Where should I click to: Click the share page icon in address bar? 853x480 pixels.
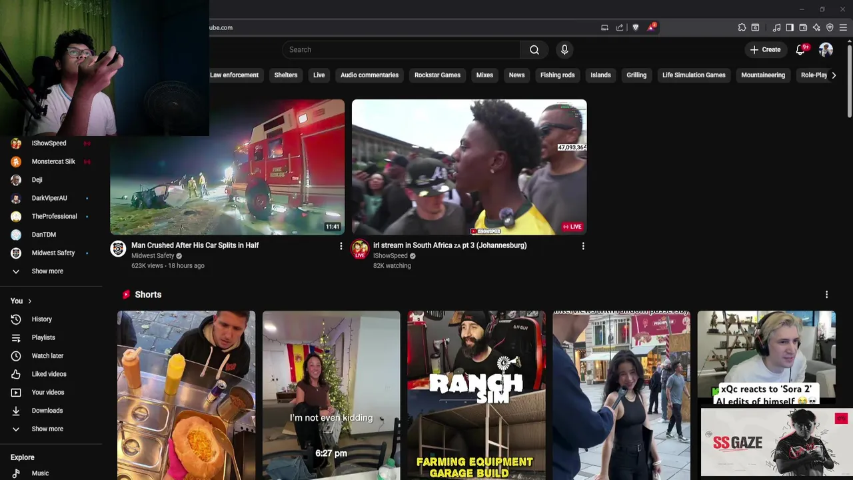click(620, 27)
